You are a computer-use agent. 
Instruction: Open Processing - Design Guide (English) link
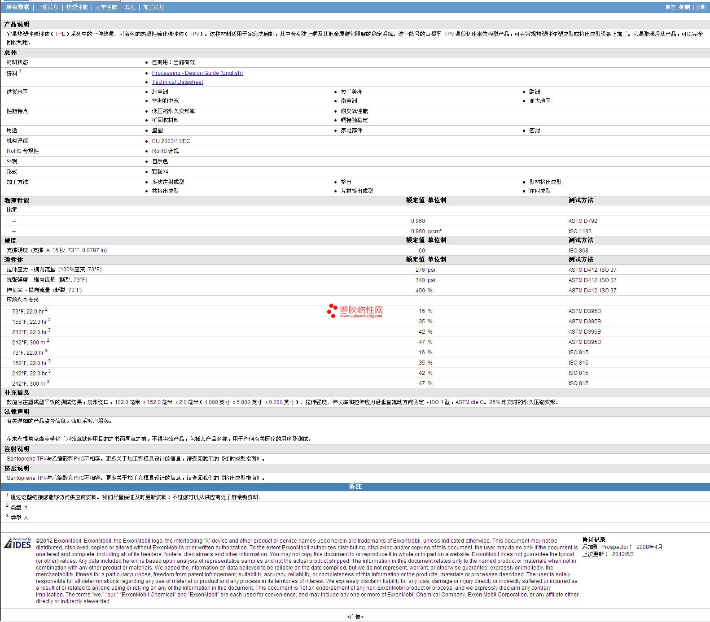[197, 73]
